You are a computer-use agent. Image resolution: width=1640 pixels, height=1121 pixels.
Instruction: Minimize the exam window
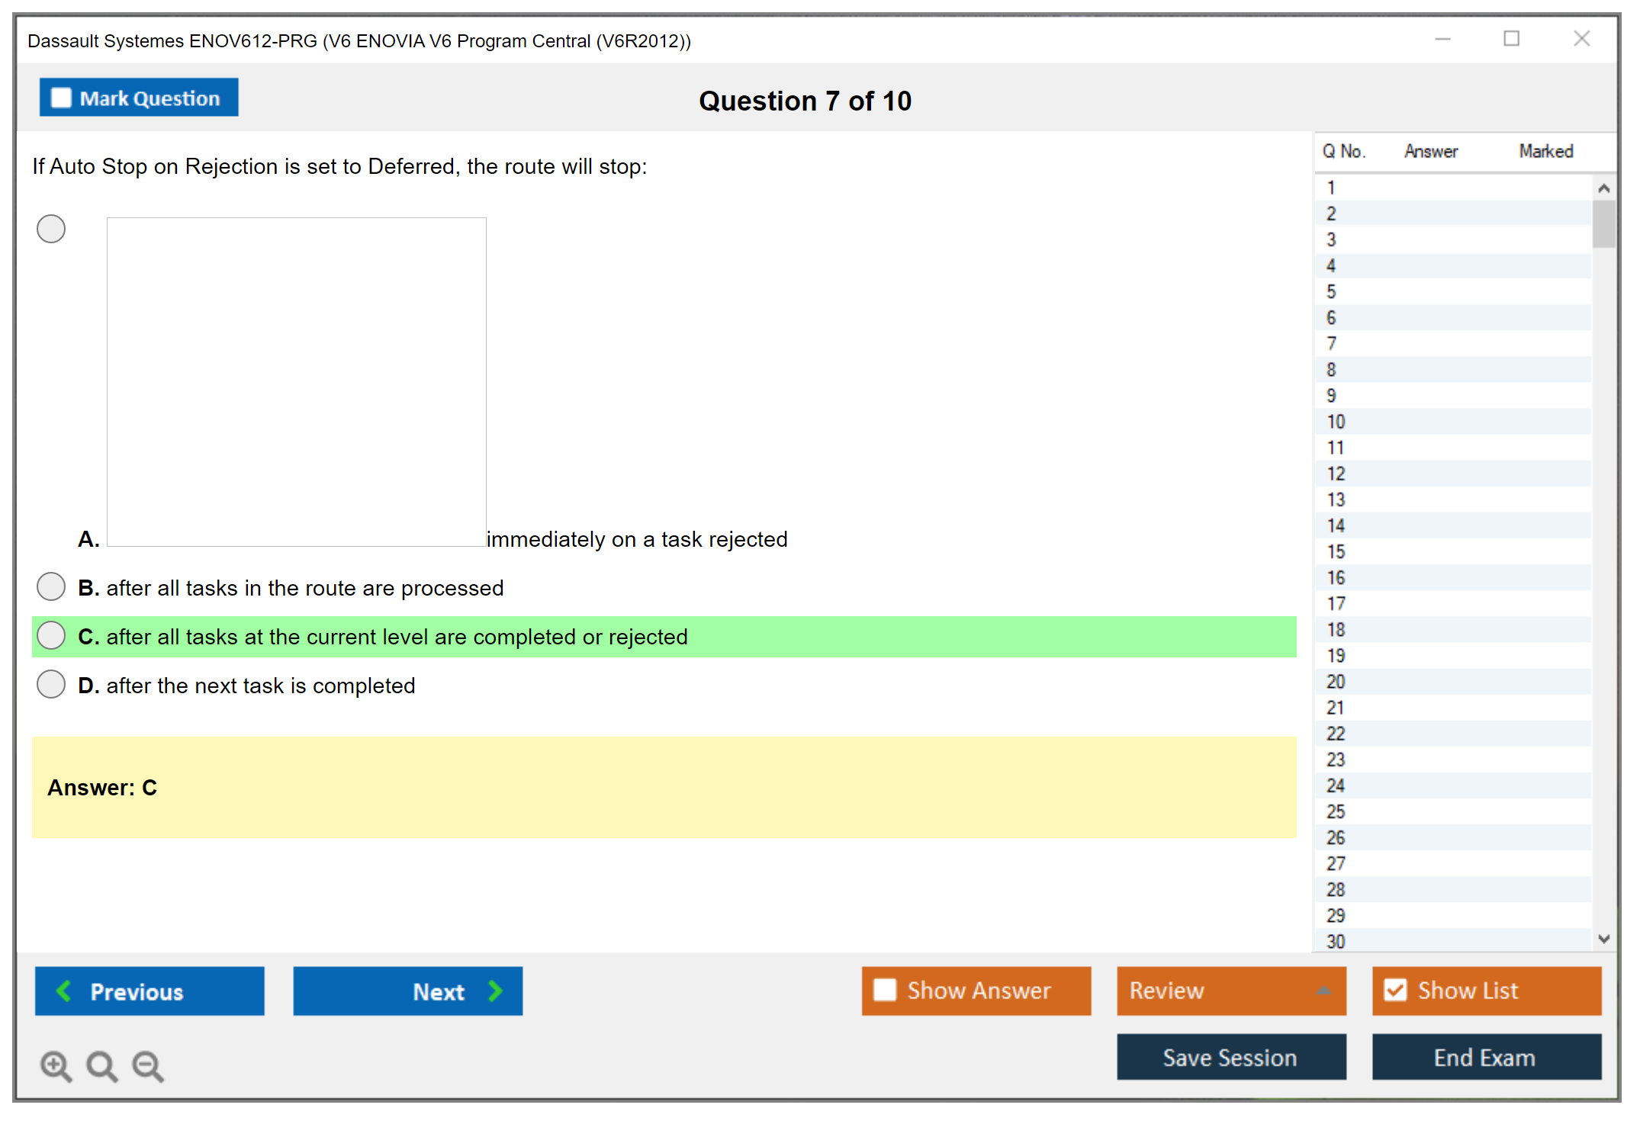[x=1442, y=39]
